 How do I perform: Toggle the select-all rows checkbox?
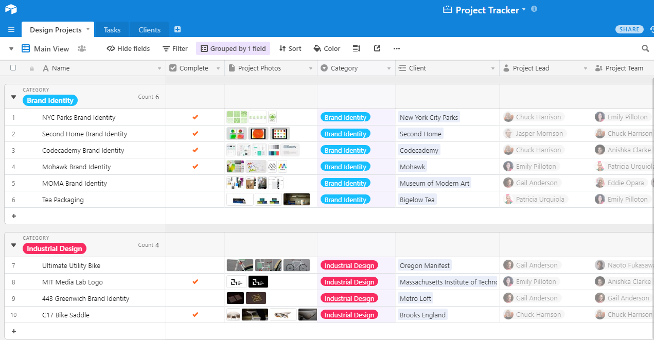click(x=13, y=68)
